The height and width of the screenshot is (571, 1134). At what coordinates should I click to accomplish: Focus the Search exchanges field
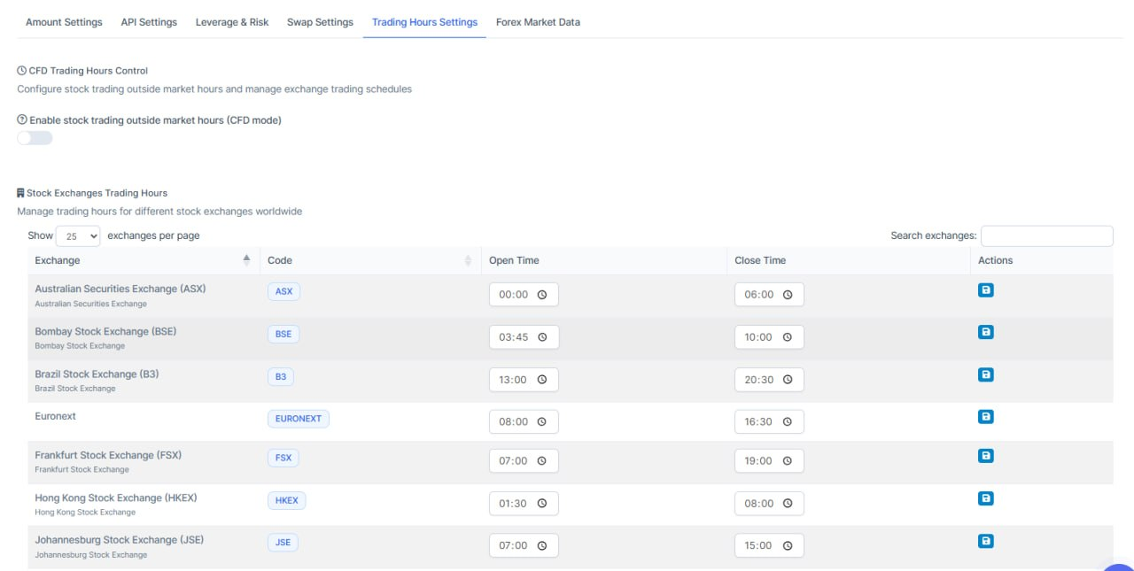pyautogui.click(x=1047, y=235)
